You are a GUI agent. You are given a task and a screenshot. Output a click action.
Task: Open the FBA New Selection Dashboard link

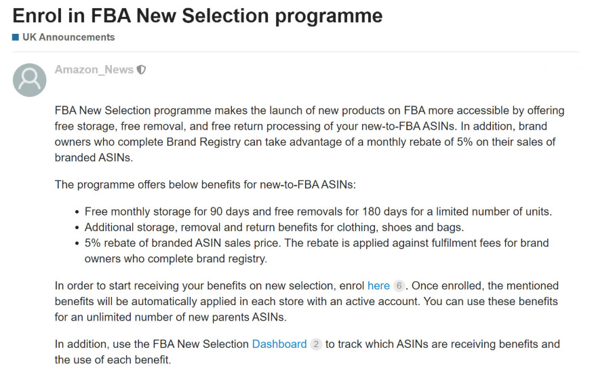[279, 344]
